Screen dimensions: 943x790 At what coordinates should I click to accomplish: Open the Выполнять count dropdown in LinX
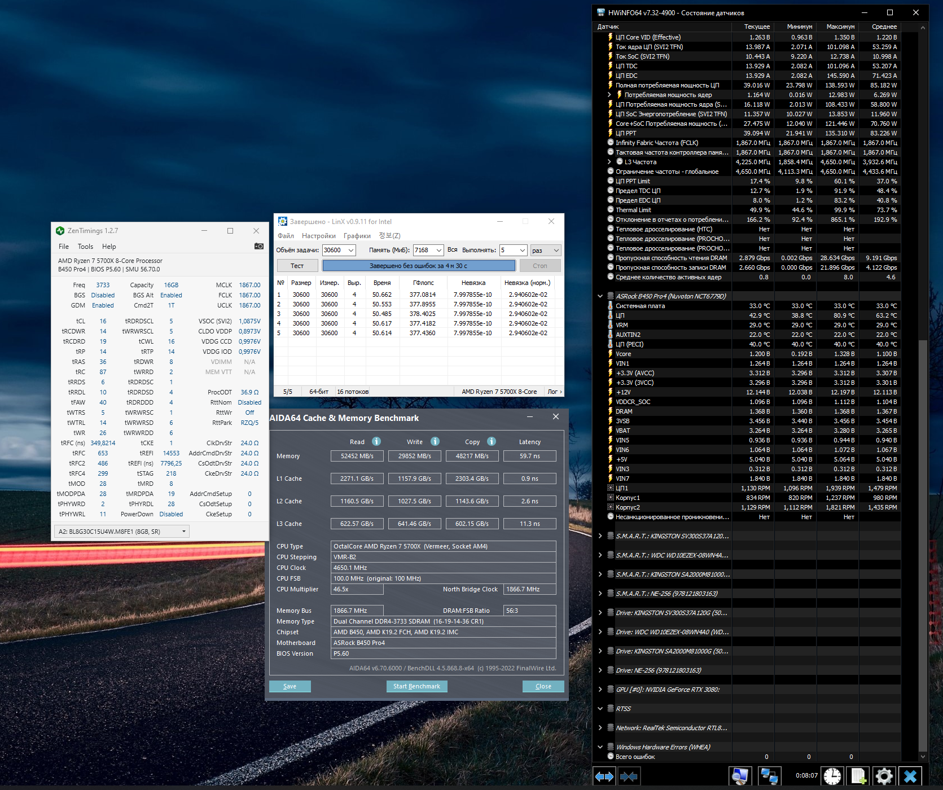tap(523, 250)
